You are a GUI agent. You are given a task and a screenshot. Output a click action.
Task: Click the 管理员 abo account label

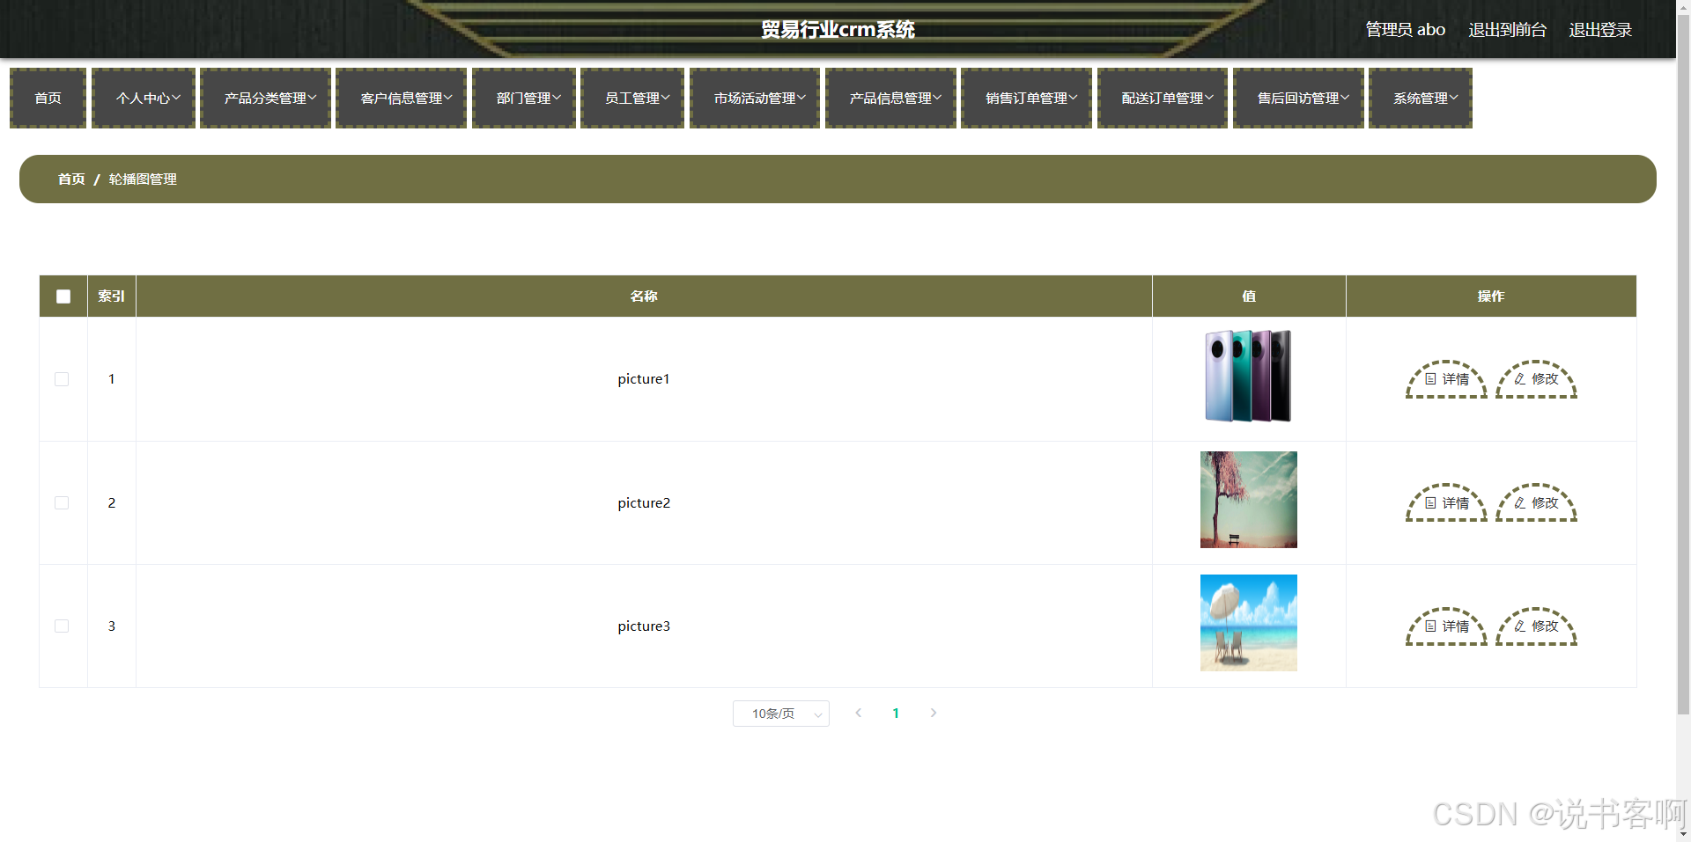pyautogui.click(x=1405, y=30)
